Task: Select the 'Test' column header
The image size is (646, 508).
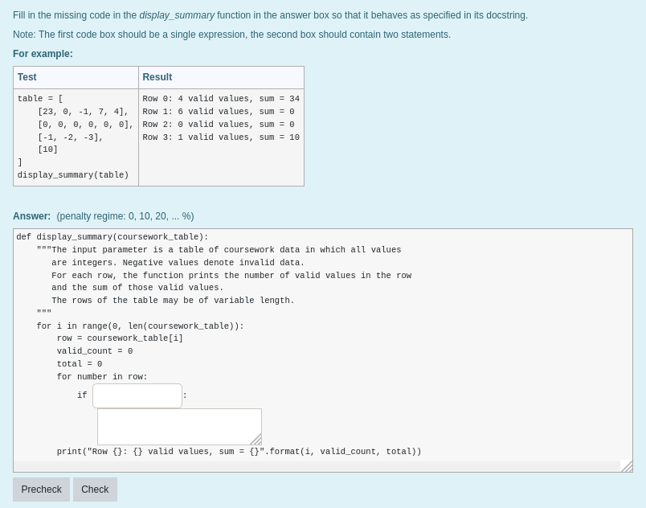Action: tap(27, 77)
